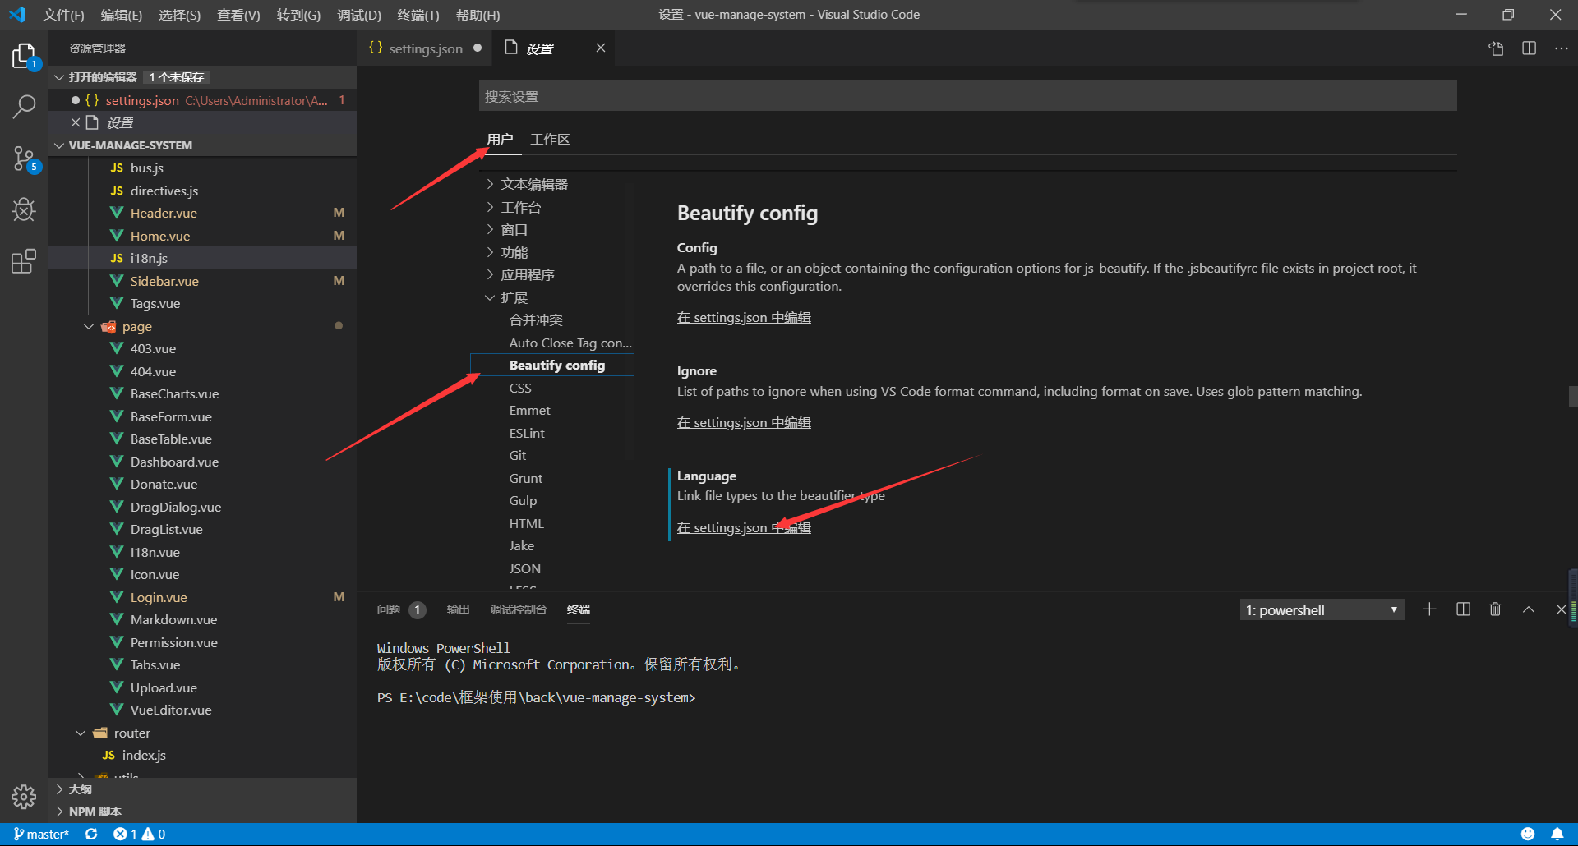The image size is (1578, 846).
Task: Edit Ignore setting in settings.json link
Action: pos(743,422)
